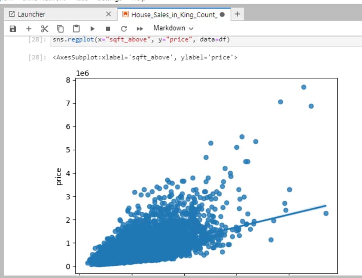Select the [28] input cell prompt
The image size is (362, 278).
click(x=36, y=40)
